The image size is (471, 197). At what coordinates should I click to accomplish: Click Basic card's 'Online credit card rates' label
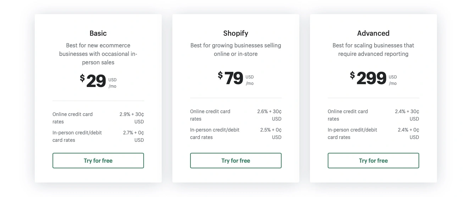click(x=72, y=118)
